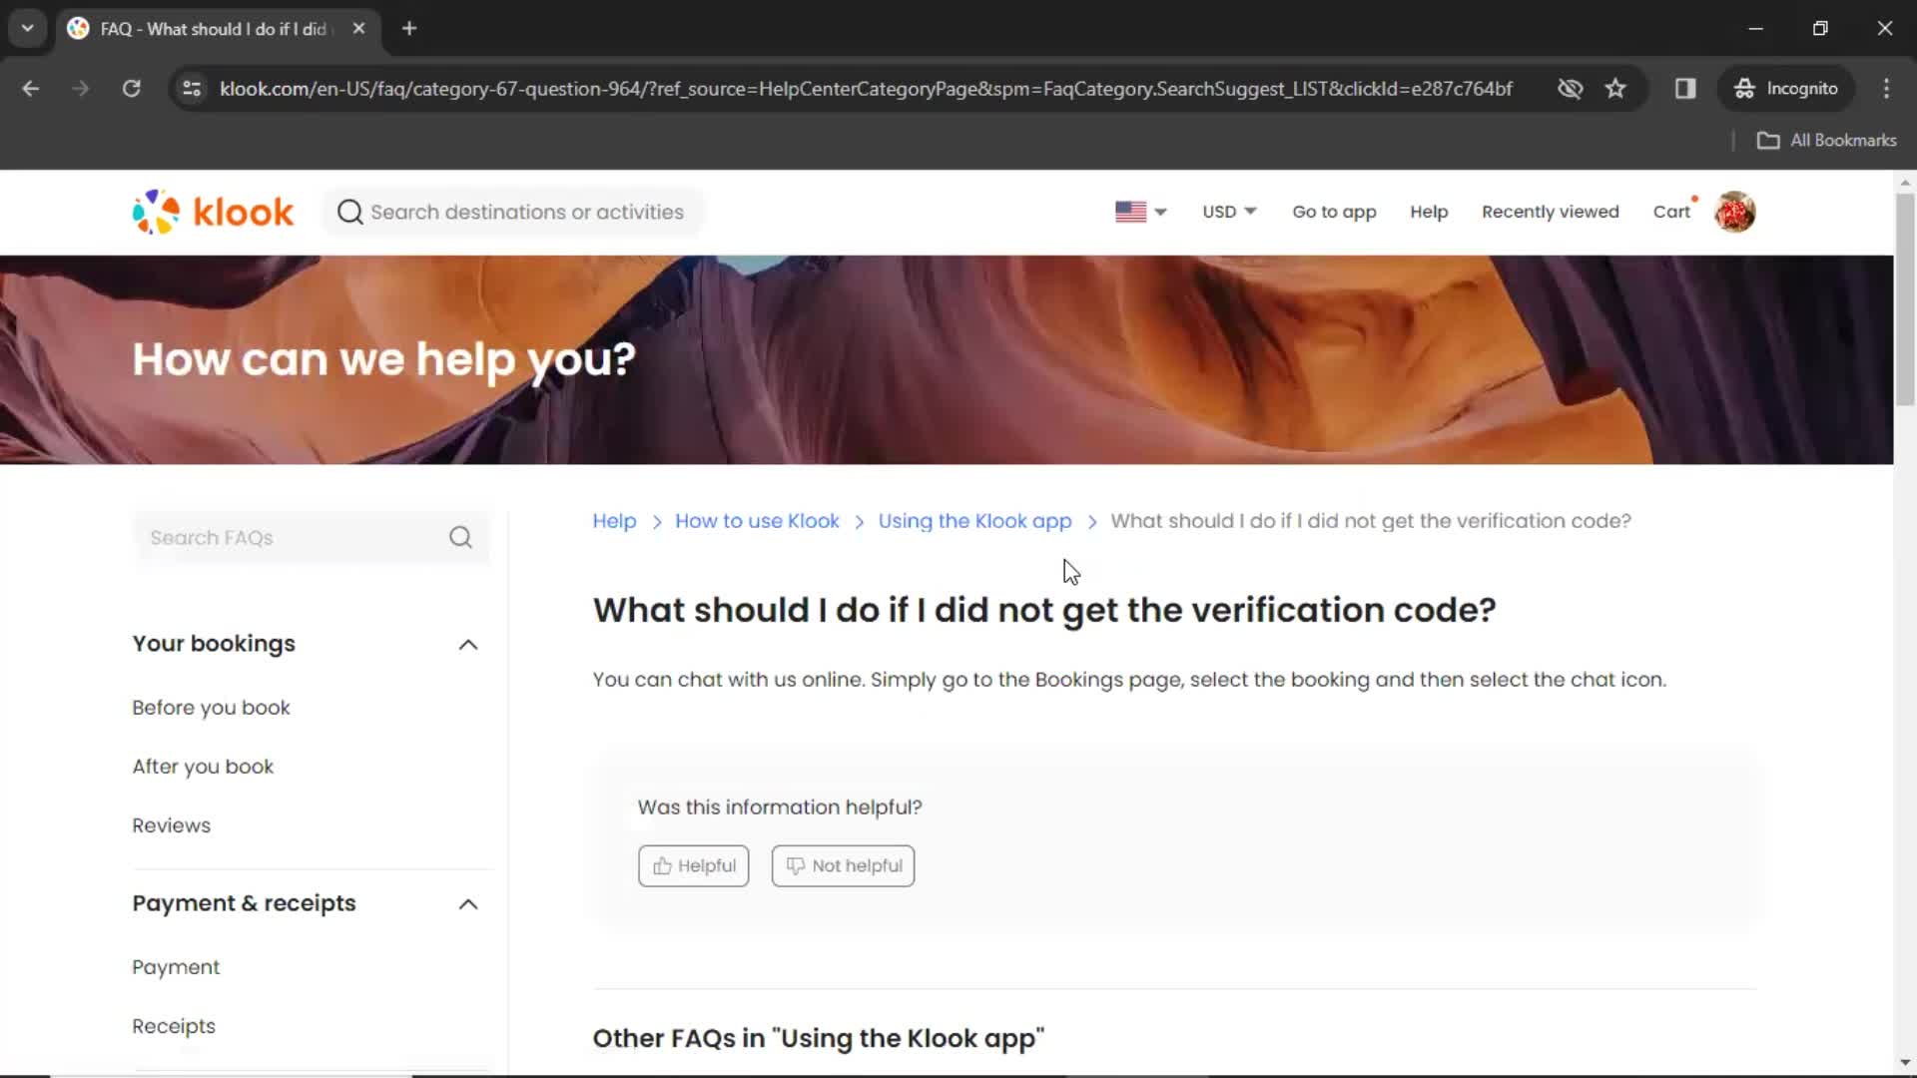Close the FAQ browser tab
Viewport: 1917px width, 1078px height.
(x=358, y=29)
